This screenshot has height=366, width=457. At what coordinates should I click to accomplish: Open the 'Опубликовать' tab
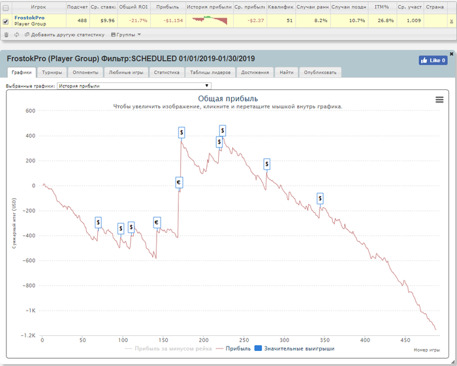[320, 72]
